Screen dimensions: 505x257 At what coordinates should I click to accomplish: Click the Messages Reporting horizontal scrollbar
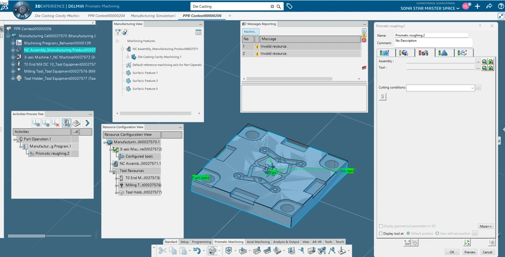click(289, 79)
